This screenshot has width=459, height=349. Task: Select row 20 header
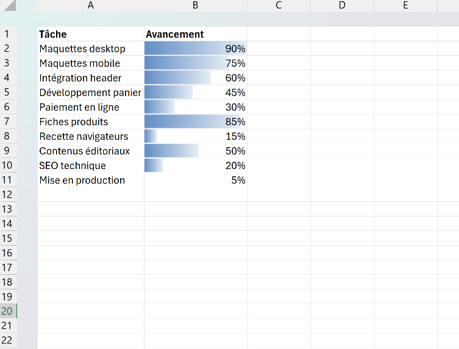tap(8, 311)
